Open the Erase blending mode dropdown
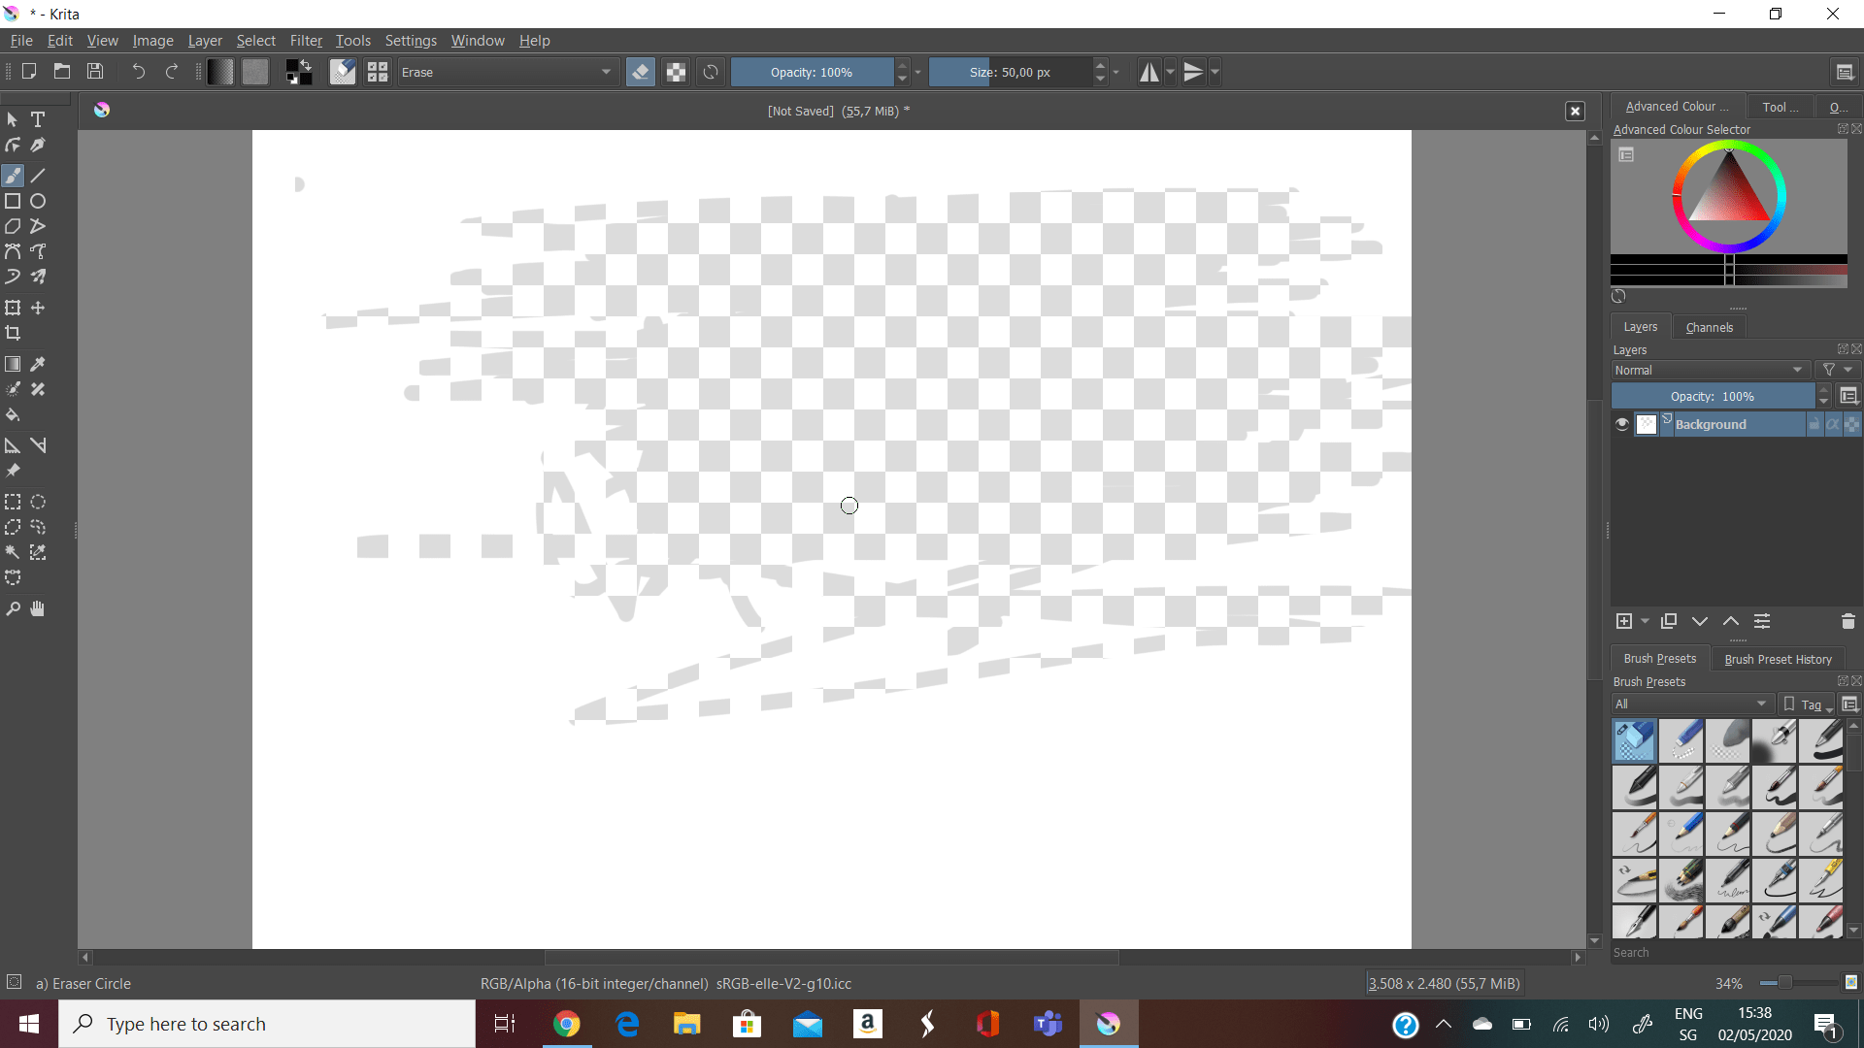1864x1048 pixels. [x=508, y=72]
